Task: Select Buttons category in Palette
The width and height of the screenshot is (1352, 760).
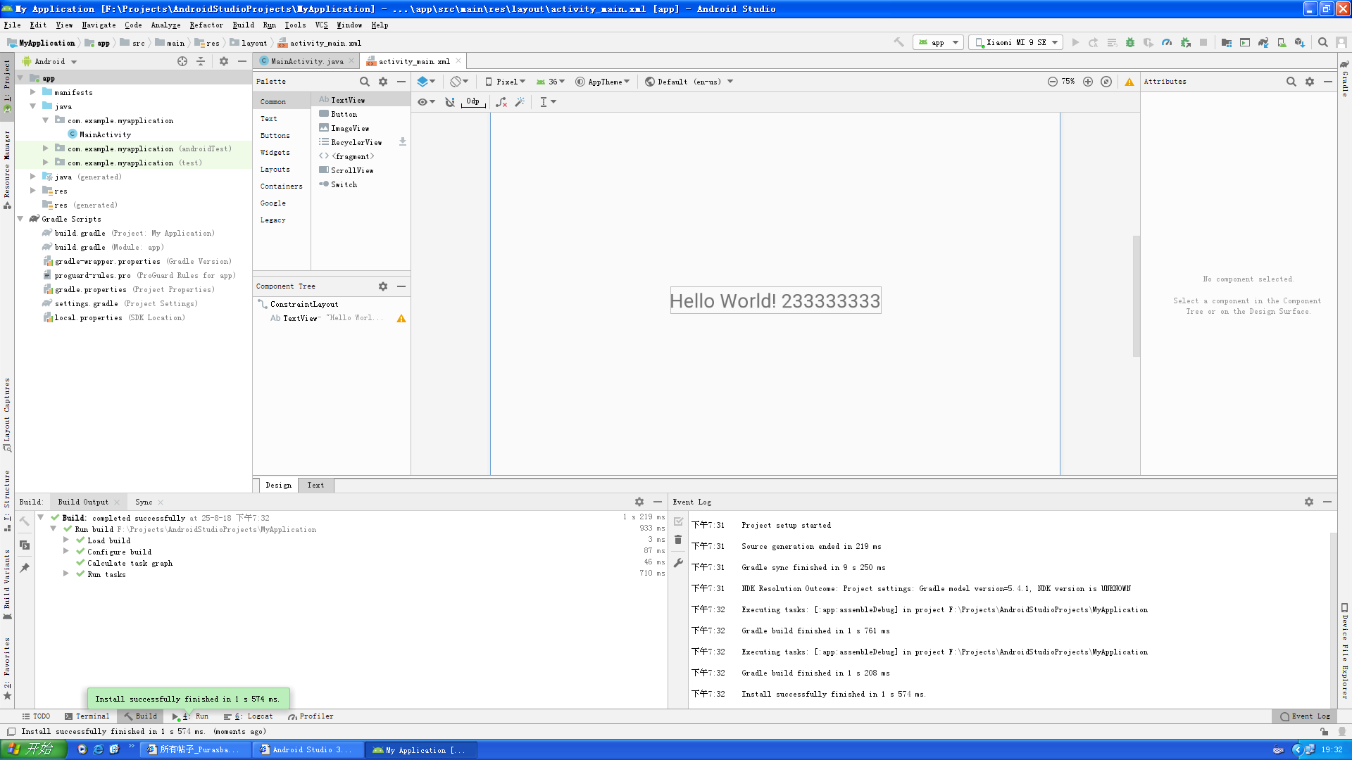Action: [x=275, y=136]
